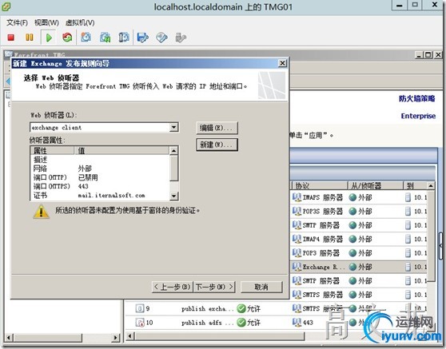Click the 从/侦听器 column header
The height and width of the screenshot is (349, 446).
pyautogui.click(x=376, y=186)
